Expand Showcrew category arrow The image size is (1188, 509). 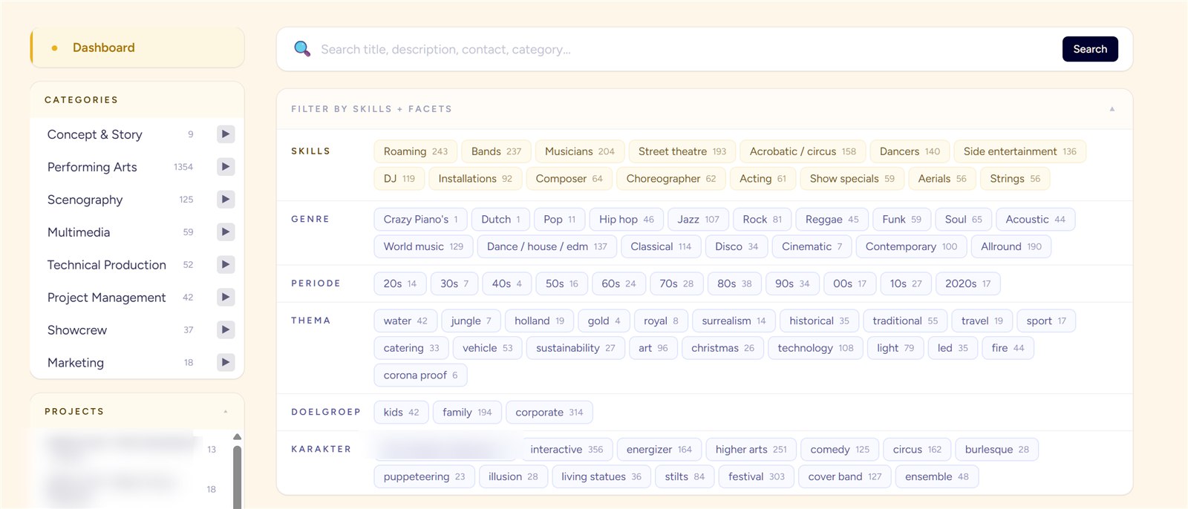tap(226, 330)
